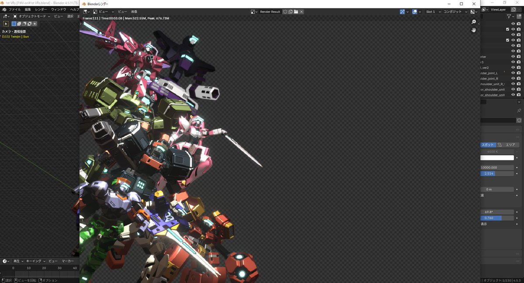The width and height of the screenshot is (524, 283).
Task: Adjust the 0.760 blend slider
Action: click(497, 218)
